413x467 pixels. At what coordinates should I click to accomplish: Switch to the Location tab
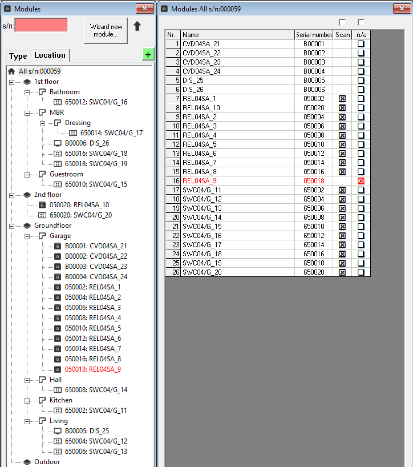click(50, 55)
